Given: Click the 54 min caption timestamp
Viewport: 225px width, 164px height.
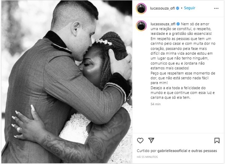Looking at the screenshot, I should [156, 104].
